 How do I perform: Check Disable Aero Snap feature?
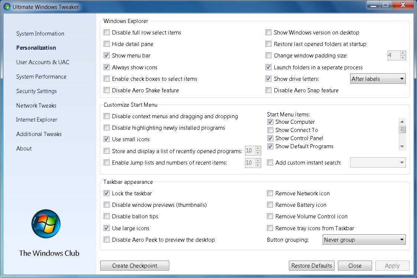pyautogui.click(x=268, y=90)
